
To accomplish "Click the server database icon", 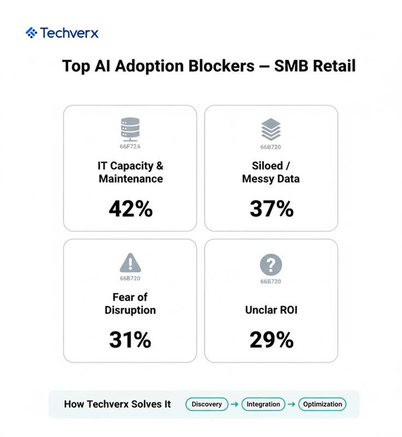I will coord(130,130).
